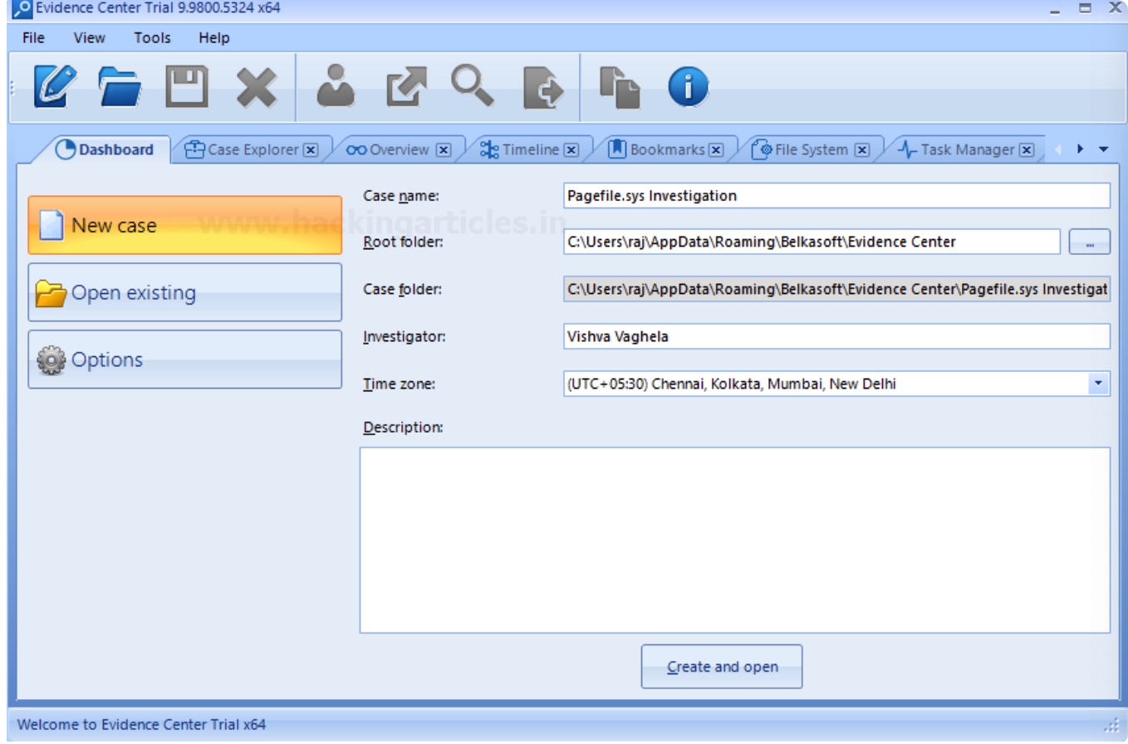Screen dimensions: 1128x744
Task: Click the New case pencil toolbar icon
Action: click(55, 86)
